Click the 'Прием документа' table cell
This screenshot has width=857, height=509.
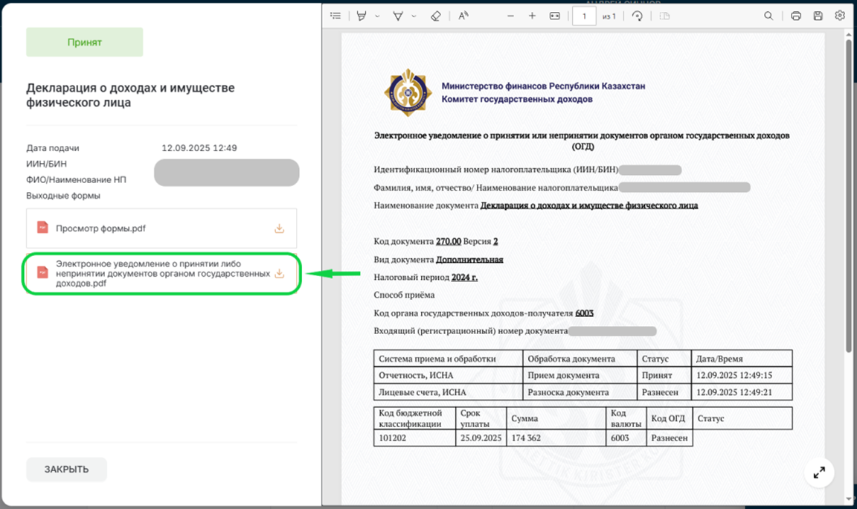click(580, 375)
